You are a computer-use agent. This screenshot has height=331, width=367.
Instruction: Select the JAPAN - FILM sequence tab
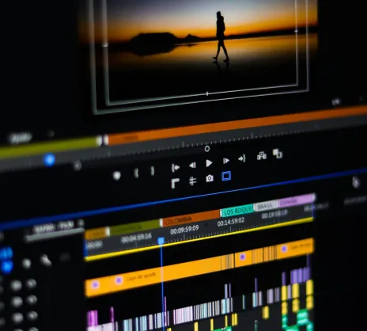[x=55, y=227]
